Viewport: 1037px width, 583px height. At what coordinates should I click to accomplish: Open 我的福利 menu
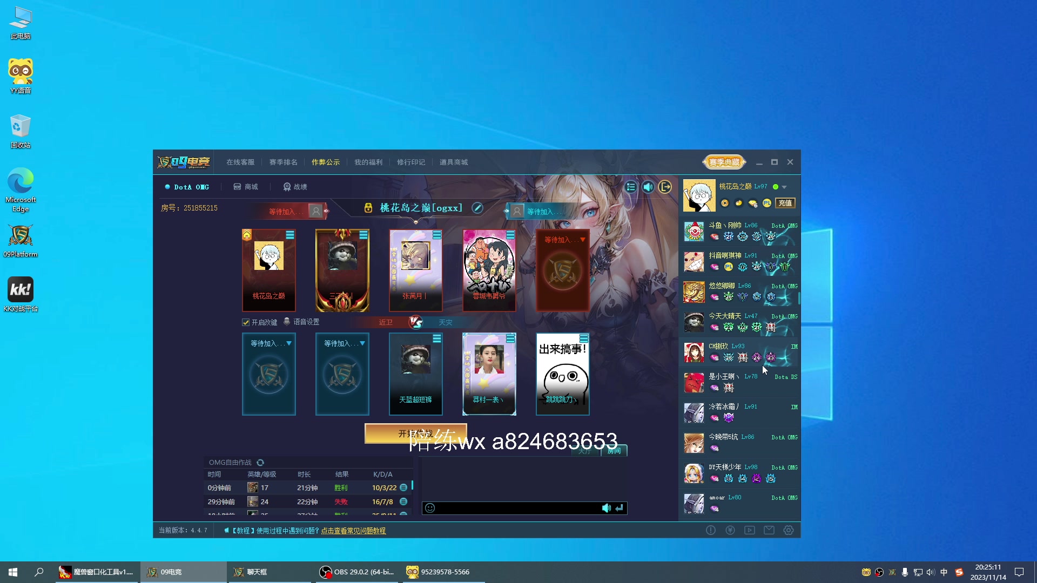[x=368, y=162]
